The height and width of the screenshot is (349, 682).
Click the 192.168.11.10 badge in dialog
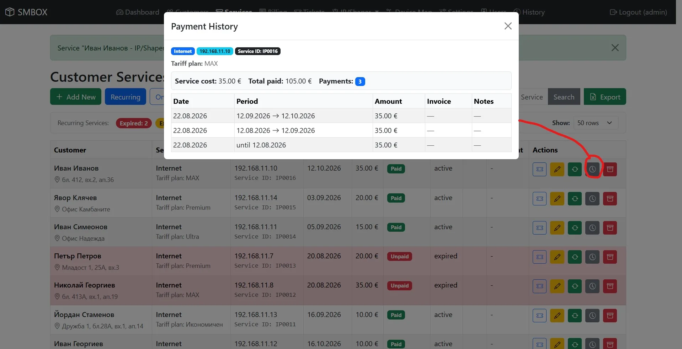coord(215,51)
